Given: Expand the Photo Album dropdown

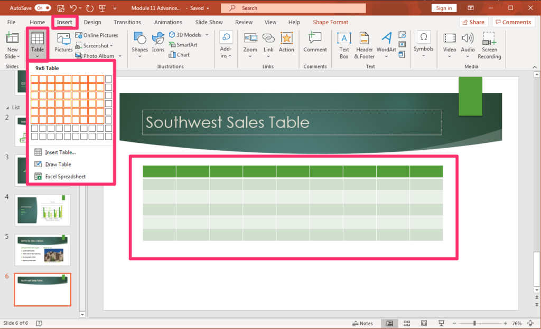Looking at the screenshot, I should (119, 56).
